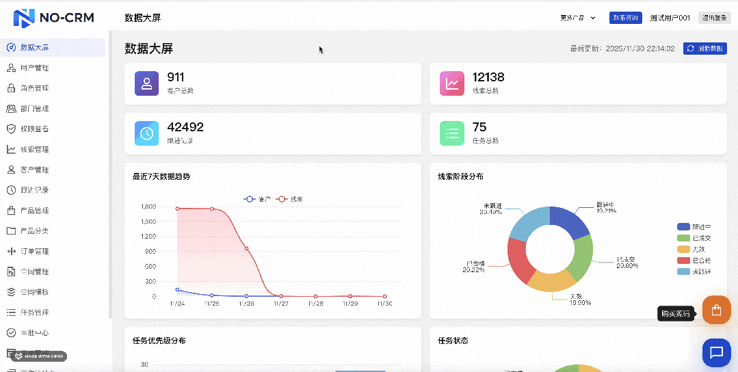The width and height of the screenshot is (738, 372).
Task: Click the red 已合格 donut slice
Action: 518,260
